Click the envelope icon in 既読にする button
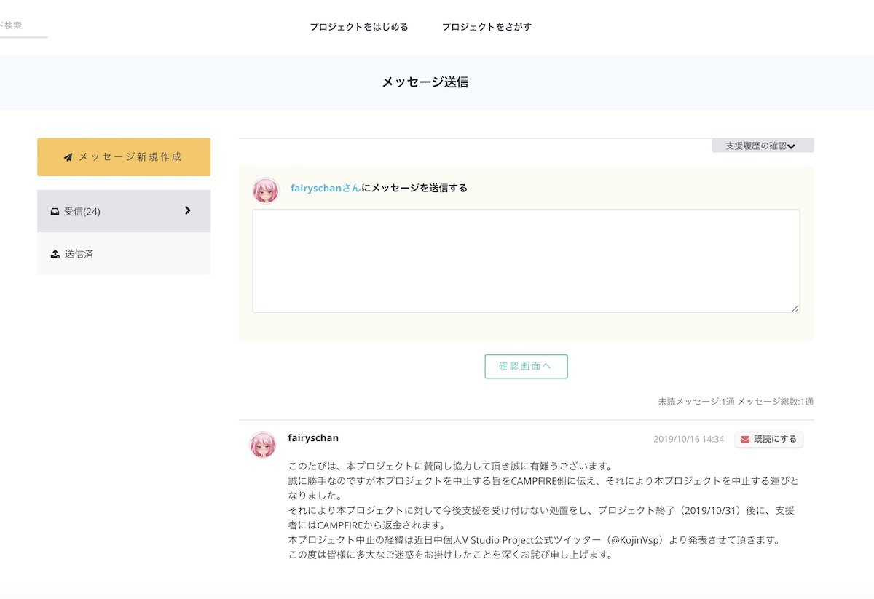 coord(744,439)
